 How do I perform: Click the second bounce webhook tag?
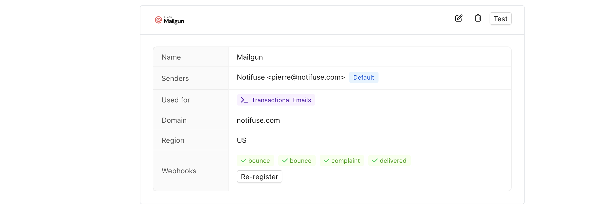click(x=297, y=161)
